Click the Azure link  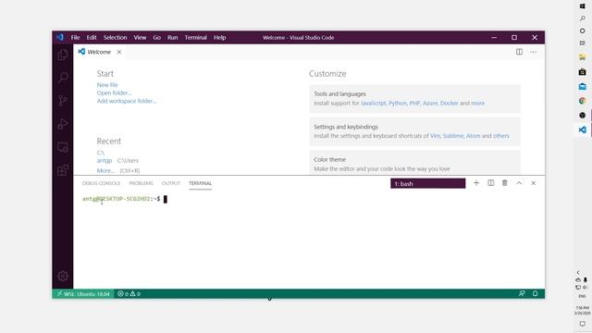click(429, 103)
